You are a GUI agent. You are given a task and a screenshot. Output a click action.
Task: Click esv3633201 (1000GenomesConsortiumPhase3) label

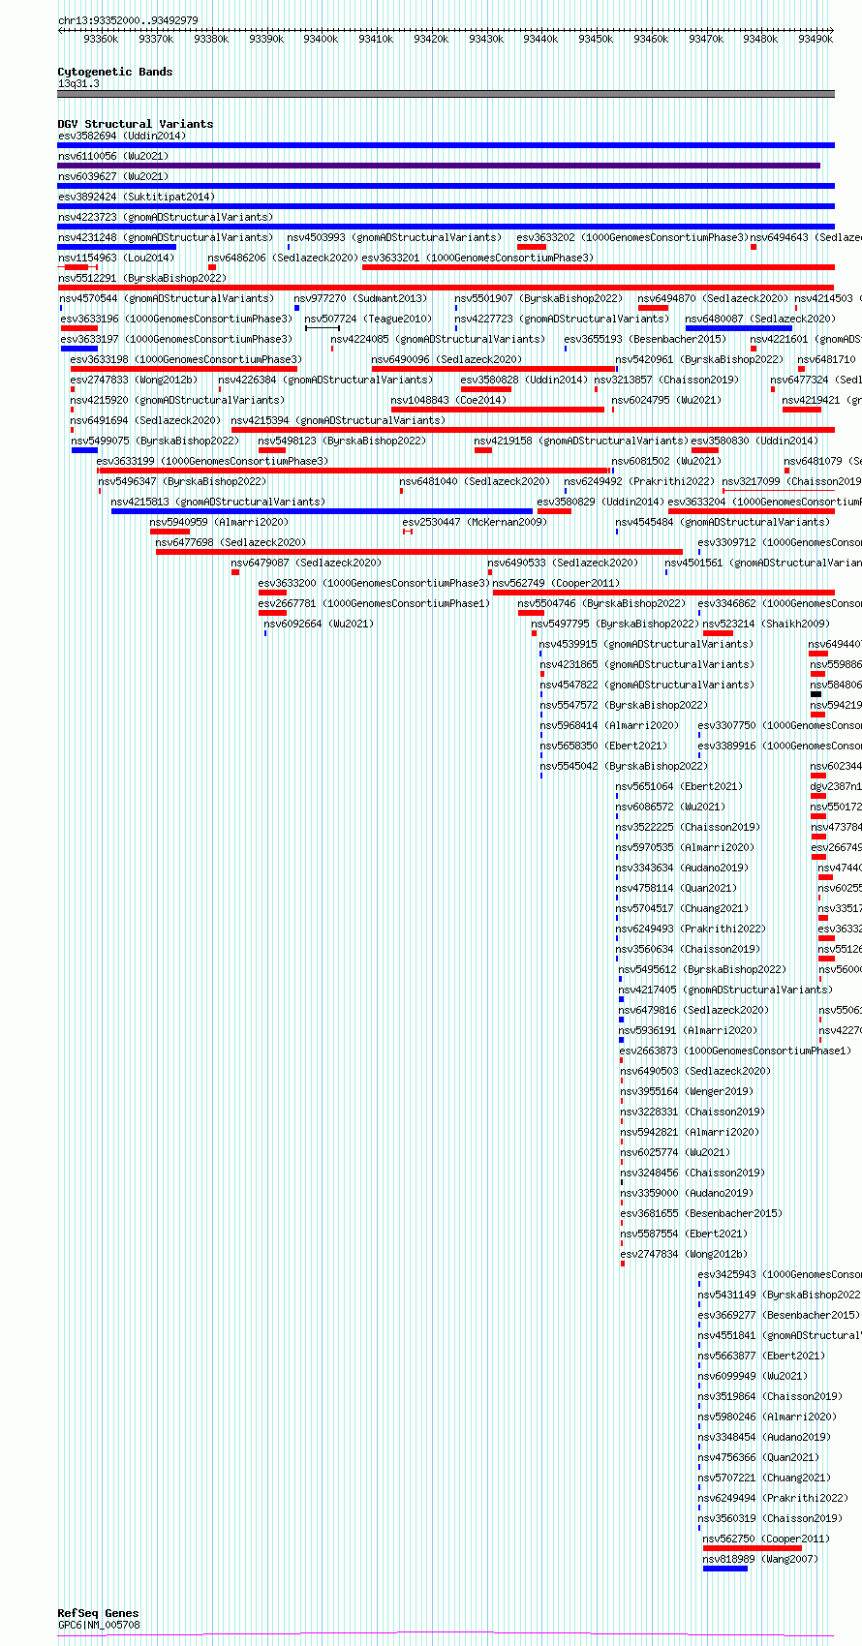point(478,258)
